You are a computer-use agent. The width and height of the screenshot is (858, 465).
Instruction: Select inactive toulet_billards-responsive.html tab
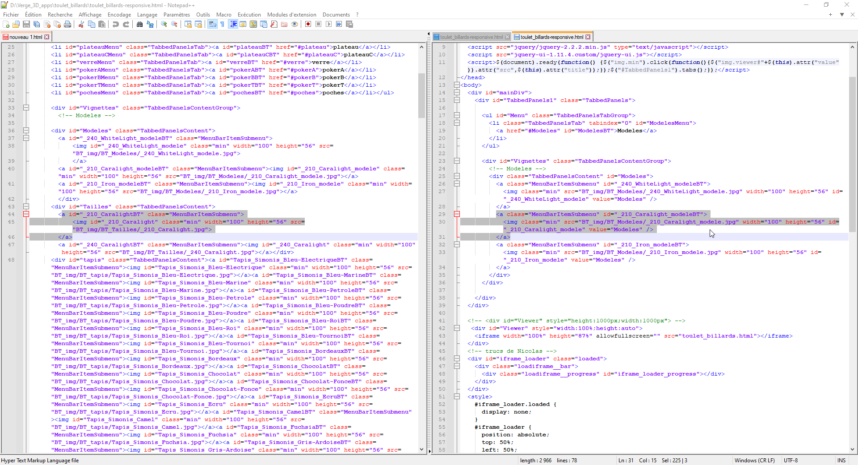[x=471, y=37]
